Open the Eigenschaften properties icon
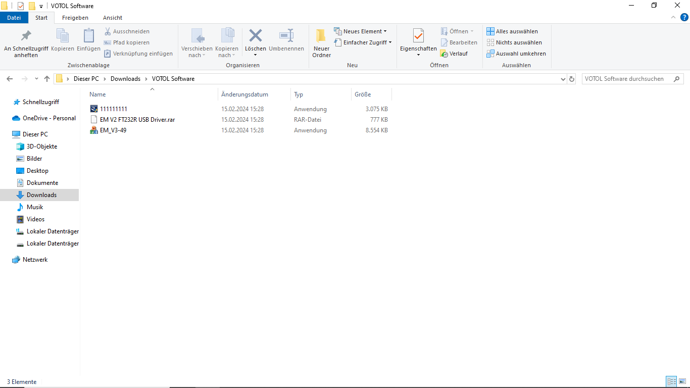Viewport: 690px width, 388px height. click(x=418, y=36)
